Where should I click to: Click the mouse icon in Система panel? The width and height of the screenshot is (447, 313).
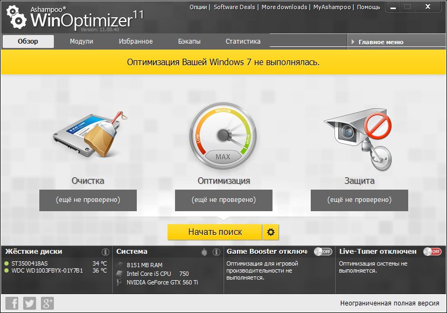[x=204, y=252]
